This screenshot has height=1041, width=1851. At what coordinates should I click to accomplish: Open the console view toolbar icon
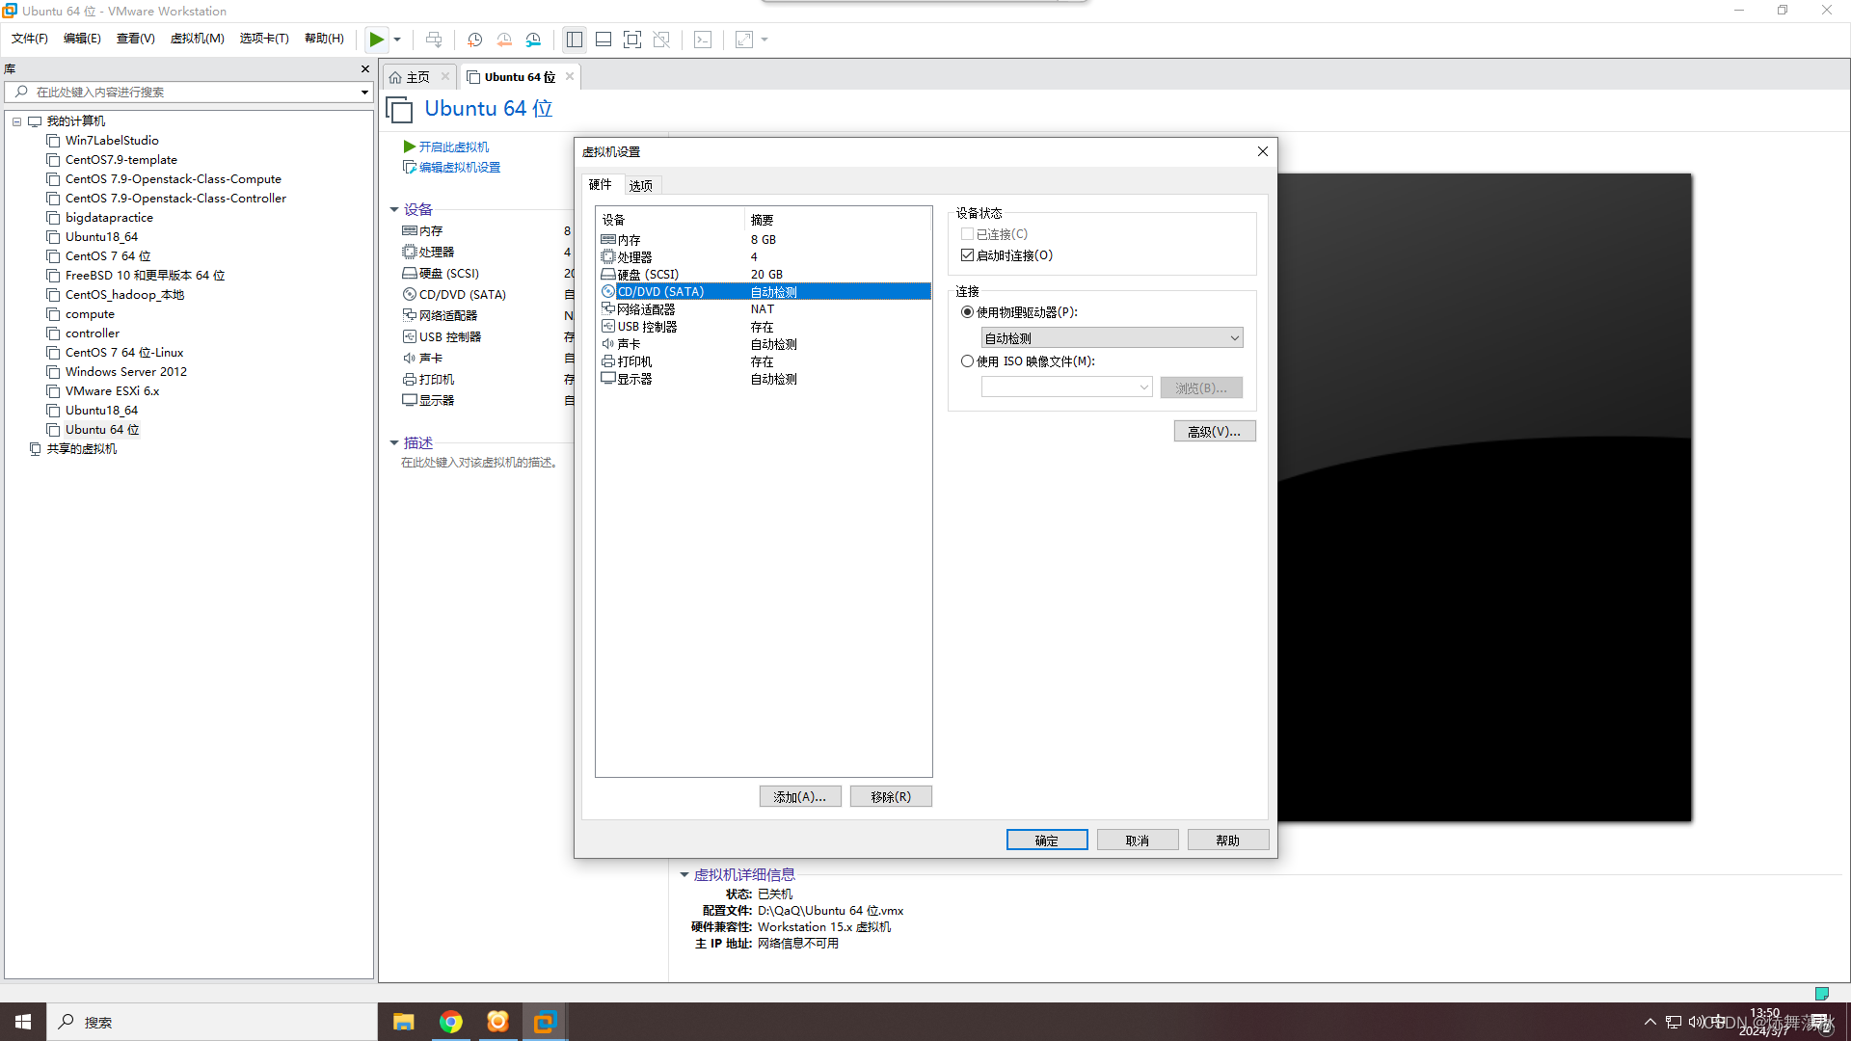(703, 40)
